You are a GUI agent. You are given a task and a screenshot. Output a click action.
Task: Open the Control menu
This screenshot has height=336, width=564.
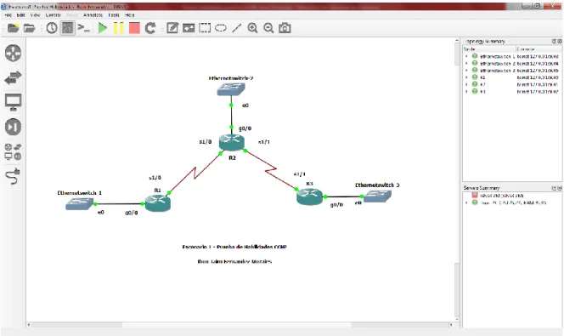(x=54, y=15)
